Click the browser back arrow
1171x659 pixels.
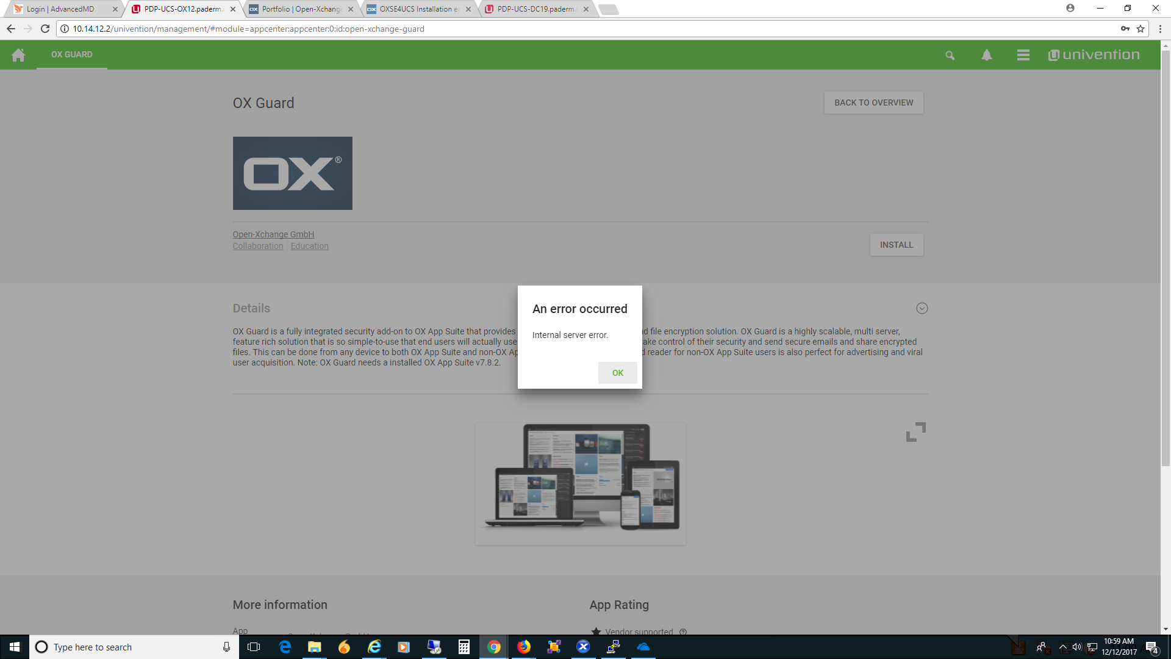tap(11, 29)
